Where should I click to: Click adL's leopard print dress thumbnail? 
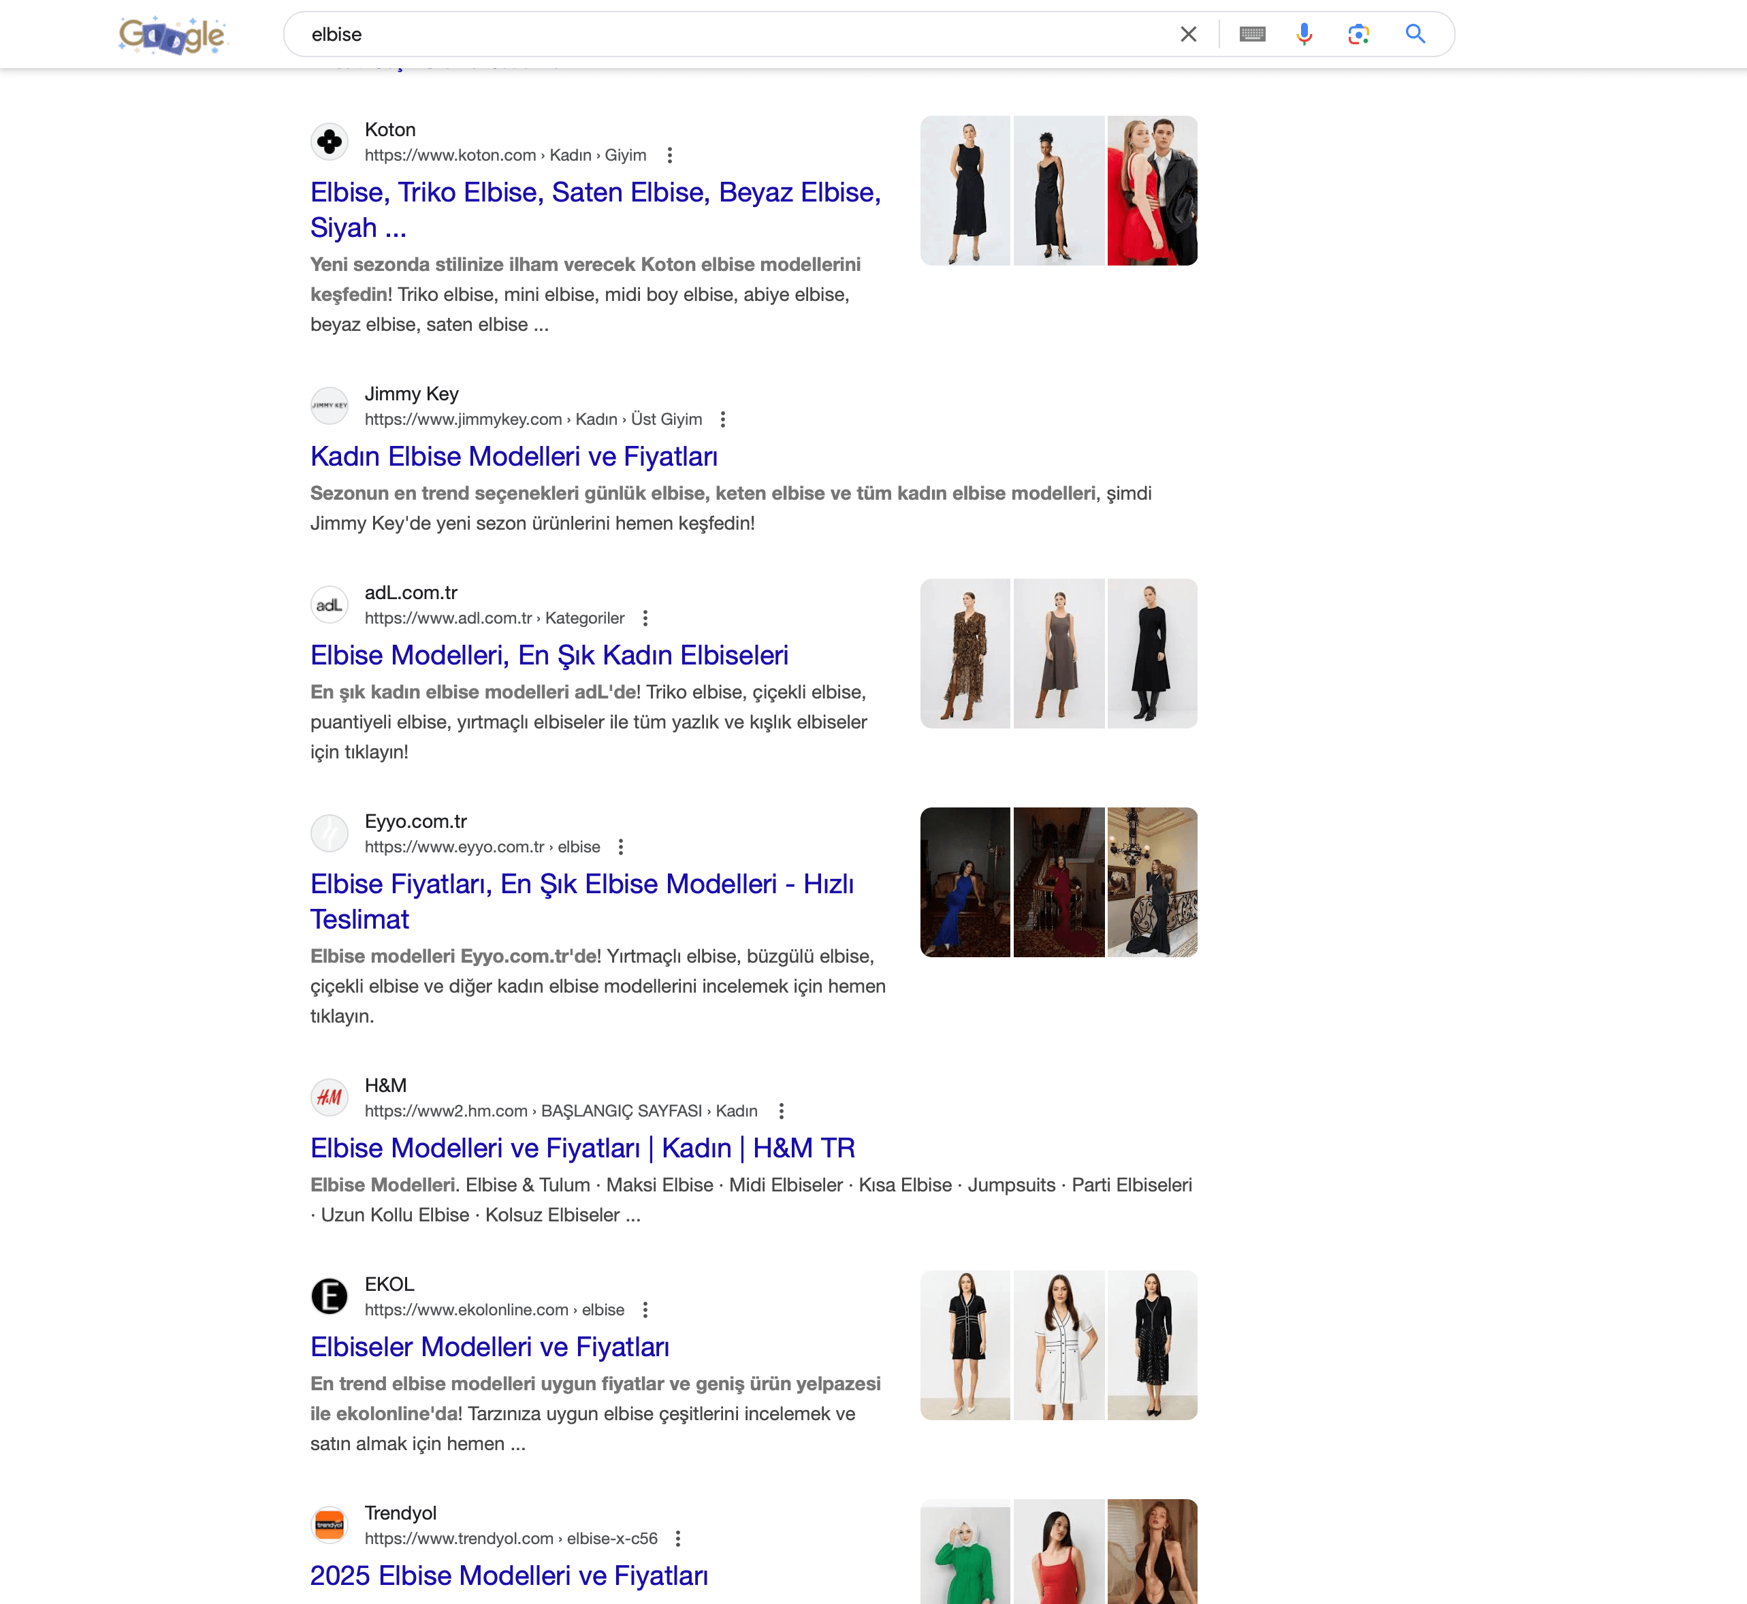click(965, 654)
